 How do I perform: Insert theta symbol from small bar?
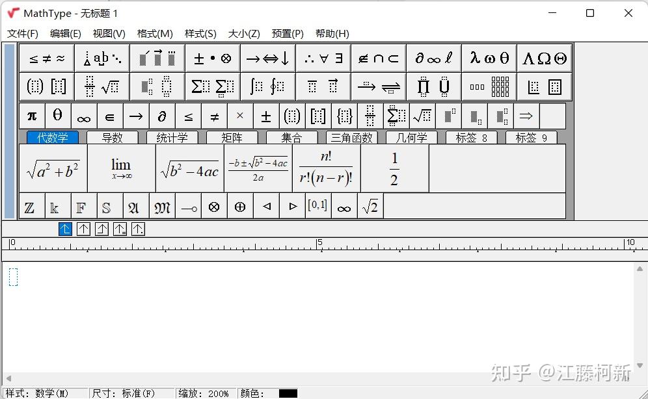click(58, 116)
